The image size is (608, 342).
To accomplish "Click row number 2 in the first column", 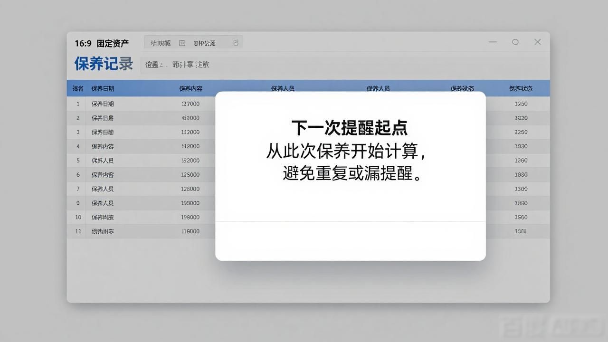I will click(x=78, y=118).
